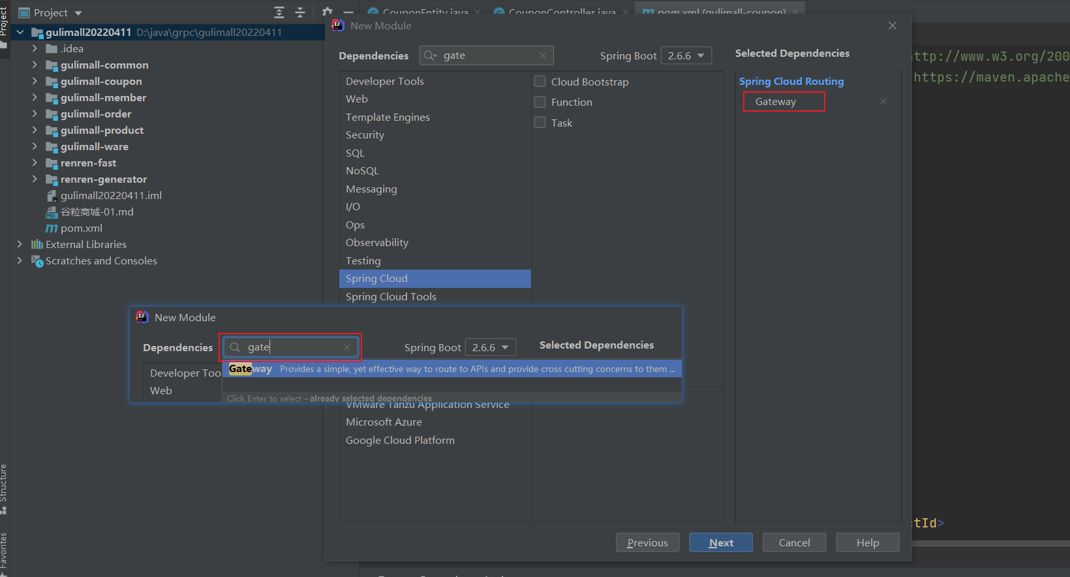Hide the Project panel with minus icon
This screenshot has height=577, width=1070.
[x=348, y=12]
